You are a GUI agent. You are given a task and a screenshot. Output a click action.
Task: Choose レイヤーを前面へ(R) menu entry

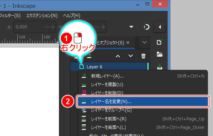[x=143, y=119]
